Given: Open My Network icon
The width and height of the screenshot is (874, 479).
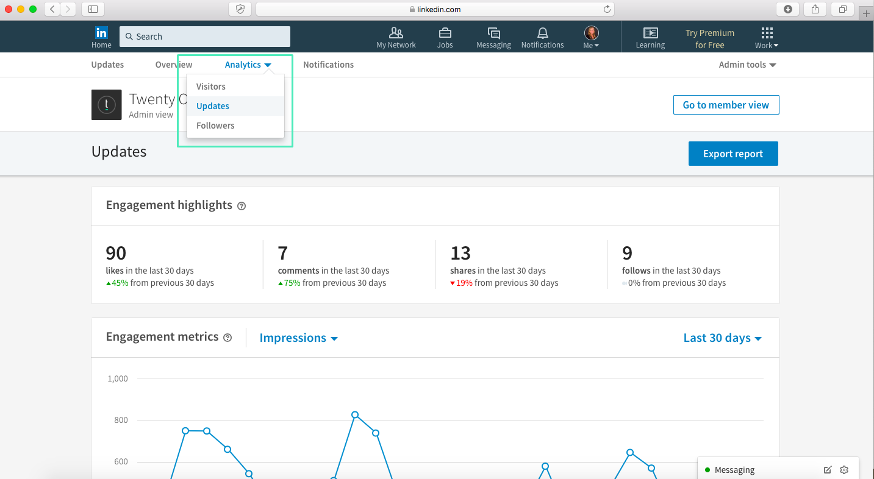Looking at the screenshot, I should 396,33.
